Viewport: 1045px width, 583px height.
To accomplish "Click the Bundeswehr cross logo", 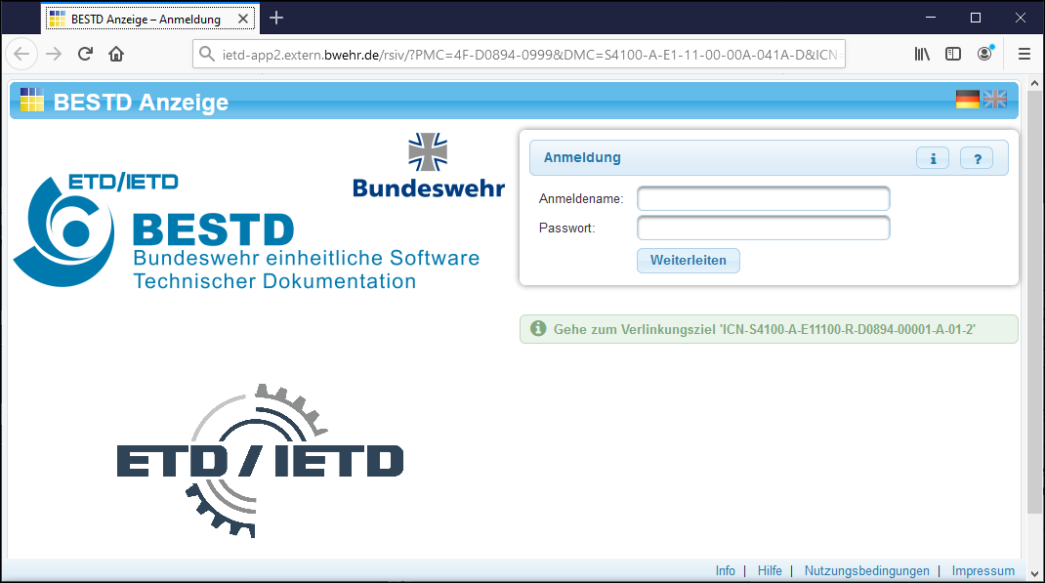I will 428,152.
